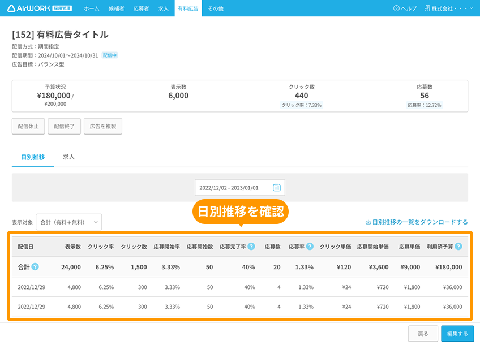Open the その他 menu

(216, 8)
